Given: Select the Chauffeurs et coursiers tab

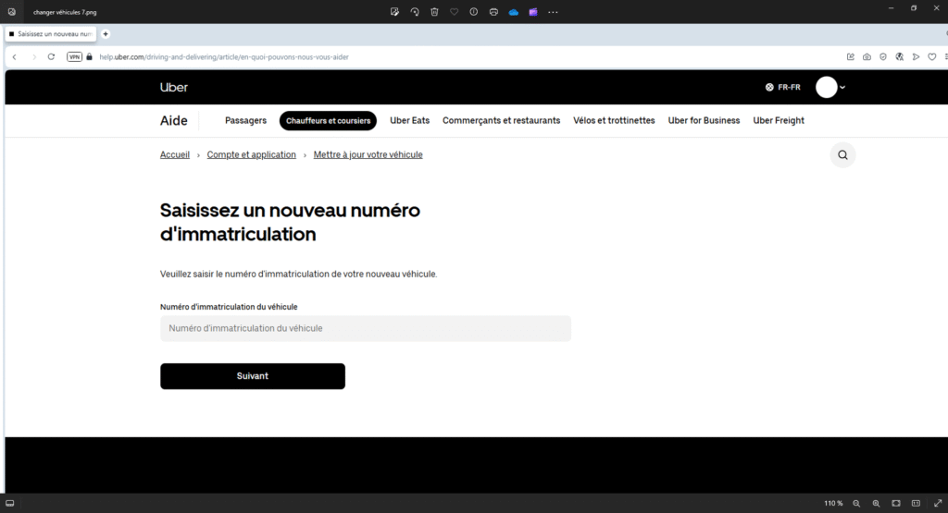Looking at the screenshot, I should 328,121.
